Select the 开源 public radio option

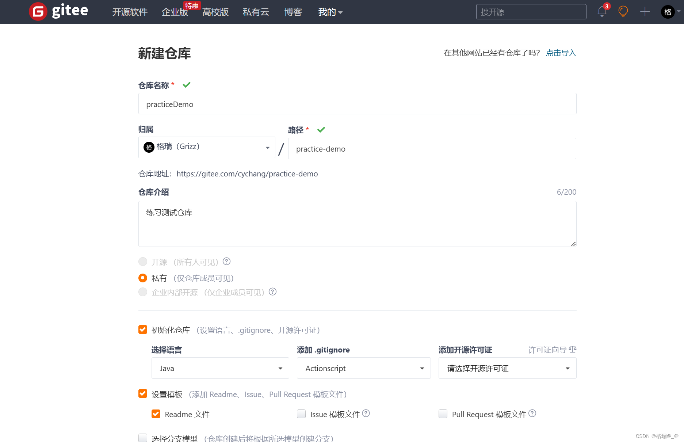(x=143, y=262)
